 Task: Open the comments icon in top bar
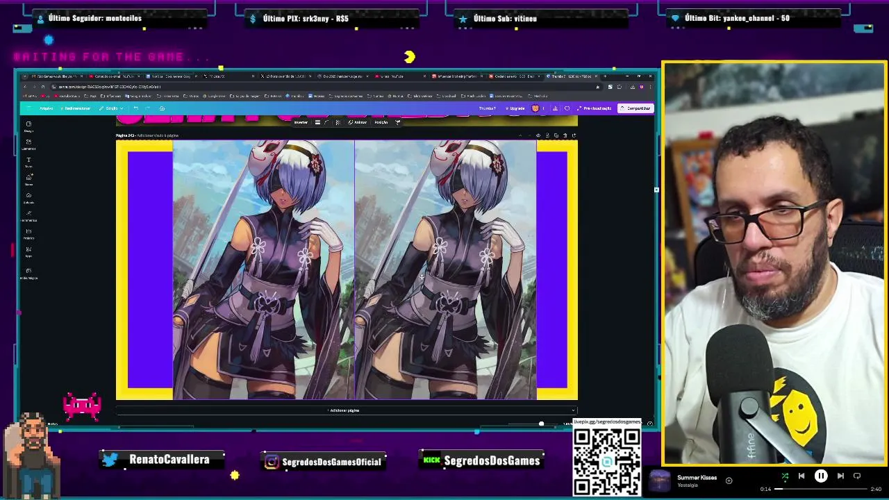click(x=567, y=108)
